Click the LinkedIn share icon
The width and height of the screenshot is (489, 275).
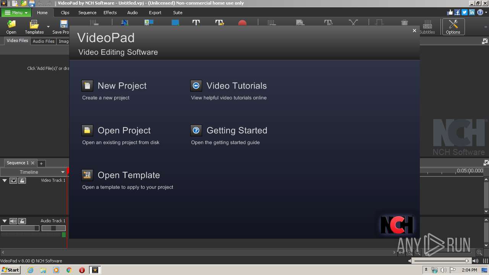point(472,12)
